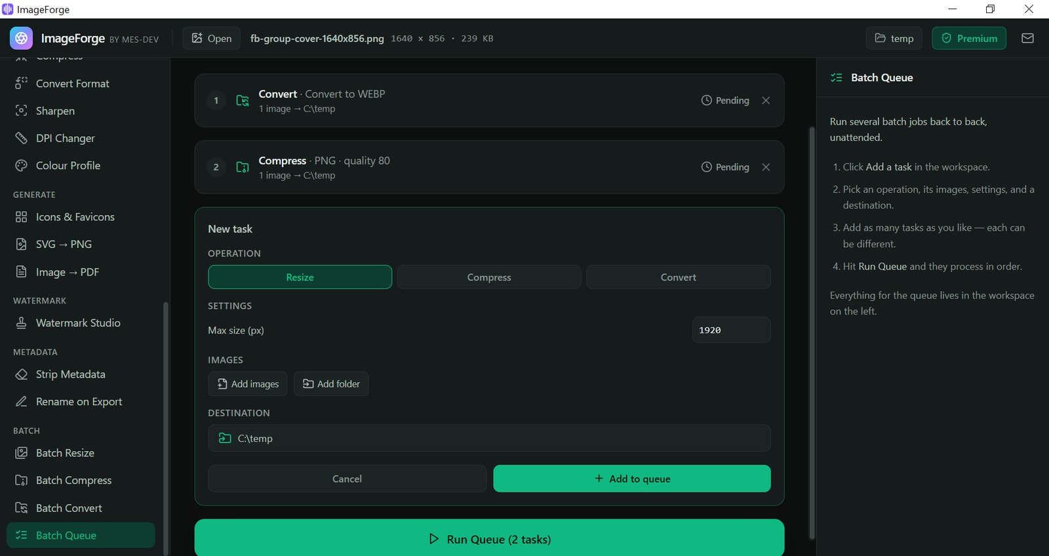Viewport: 1049px width, 556px height.
Task: Click the Premium button
Action: pos(969,38)
